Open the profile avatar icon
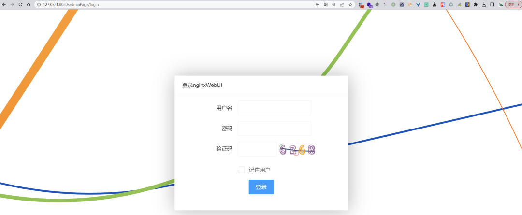Screen dimensions: 522x215 pos(501,5)
